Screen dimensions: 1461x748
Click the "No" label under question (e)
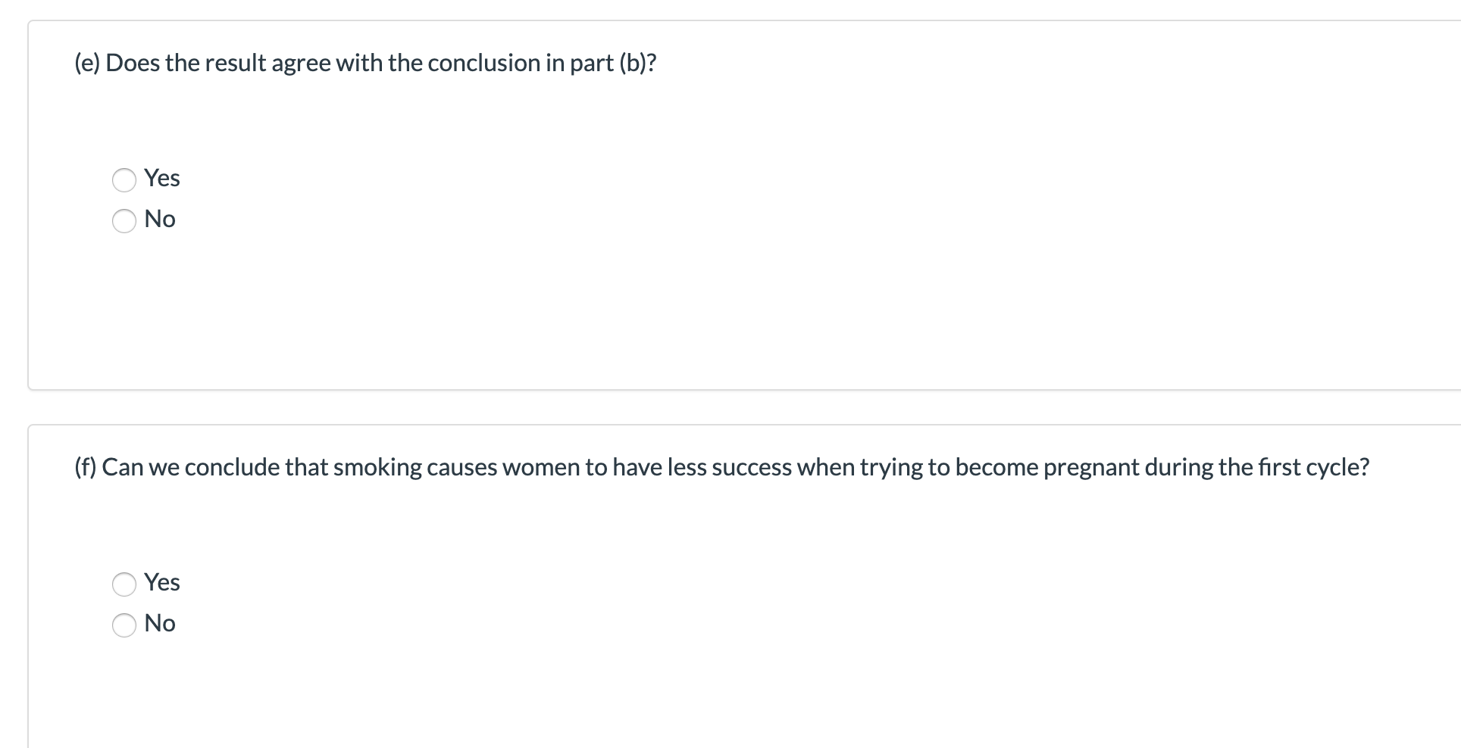(x=160, y=219)
